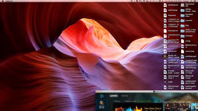Click the Redeem a Code link

point(130,101)
